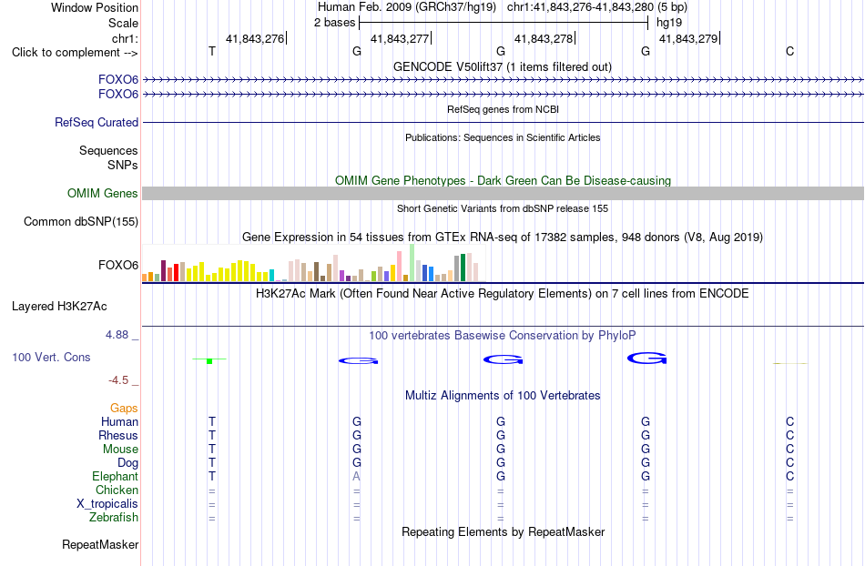Click the Sequences label of Publications track
Image resolution: width=865 pixels, height=566 pixels.
108,150
